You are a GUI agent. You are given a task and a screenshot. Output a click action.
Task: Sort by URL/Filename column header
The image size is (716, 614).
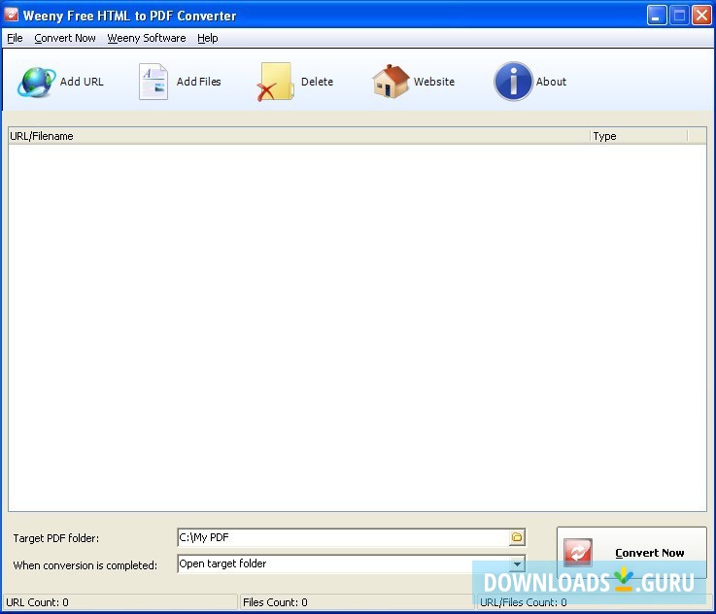[x=299, y=136]
